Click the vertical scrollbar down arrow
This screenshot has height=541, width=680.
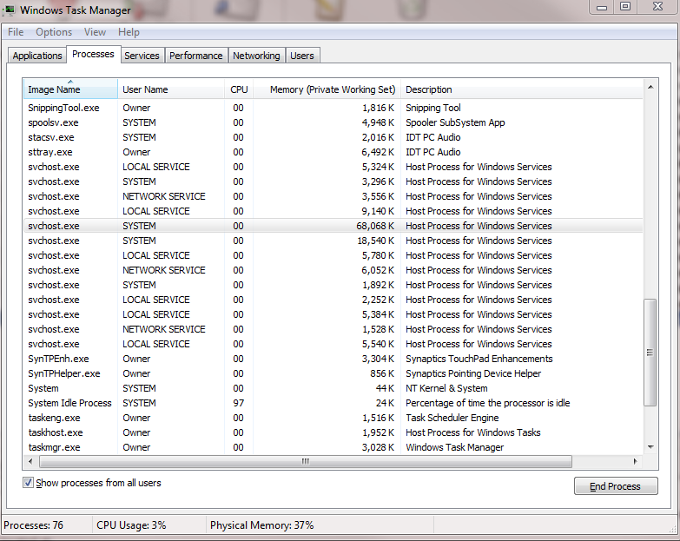650,447
